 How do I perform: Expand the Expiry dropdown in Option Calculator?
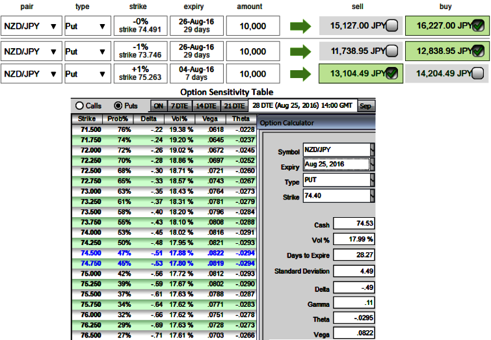click(x=372, y=165)
